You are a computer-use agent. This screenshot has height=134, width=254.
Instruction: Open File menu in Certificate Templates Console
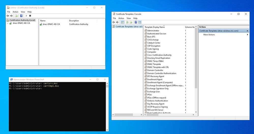(x=114, y=19)
